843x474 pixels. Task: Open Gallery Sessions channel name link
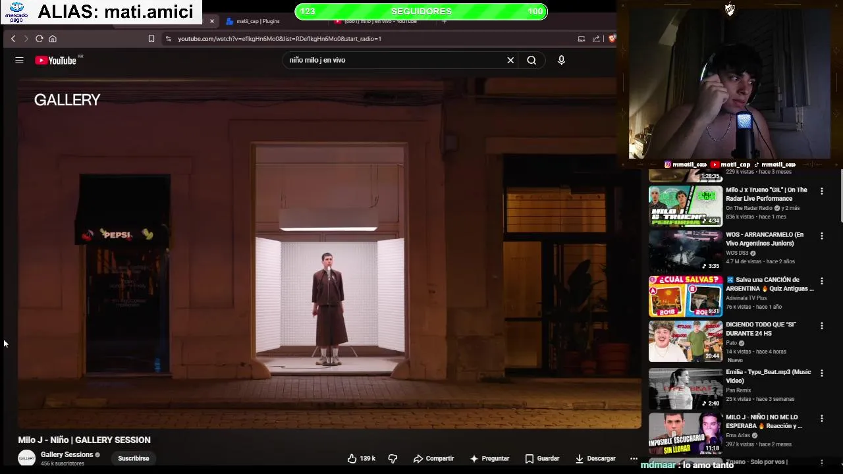pos(67,454)
